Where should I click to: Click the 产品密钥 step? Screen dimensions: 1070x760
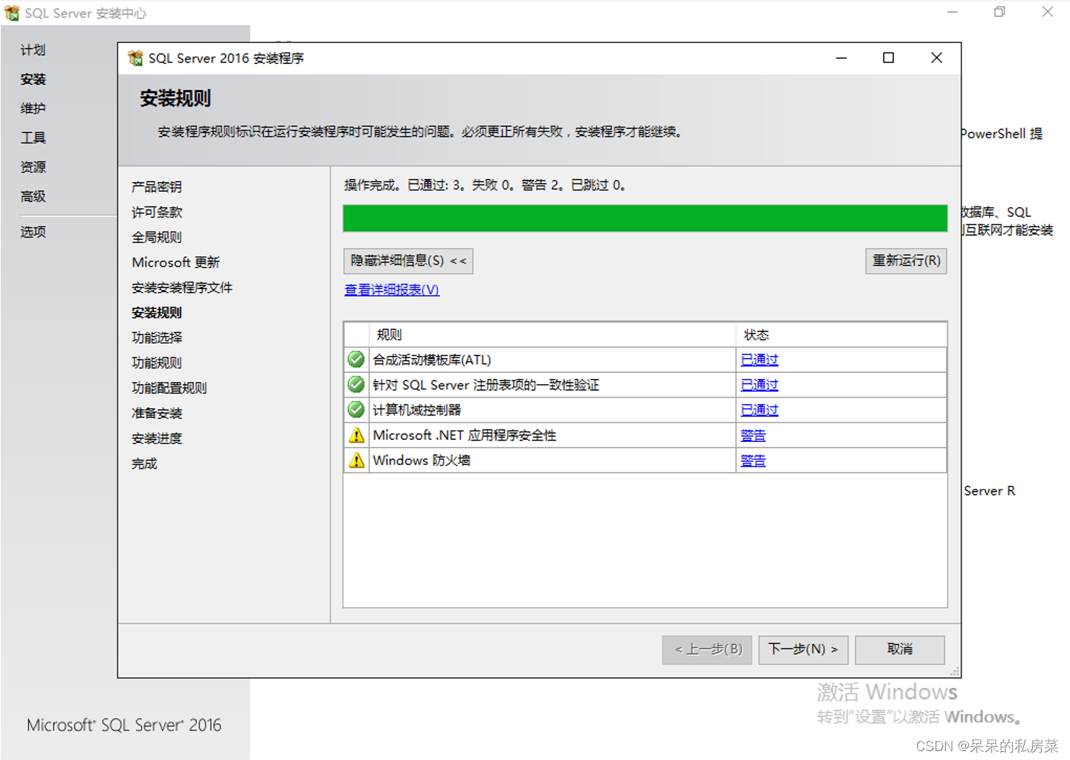point(157,186)
